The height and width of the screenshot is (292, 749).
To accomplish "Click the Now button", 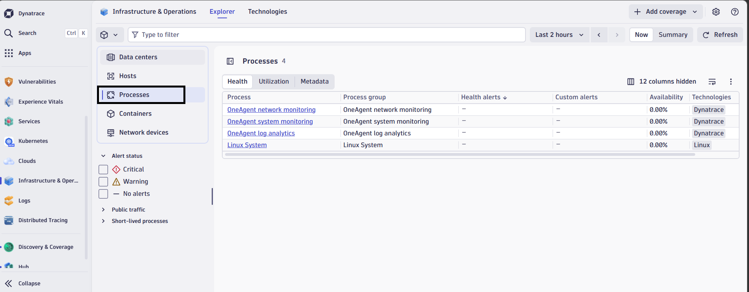I will [641, 35].
